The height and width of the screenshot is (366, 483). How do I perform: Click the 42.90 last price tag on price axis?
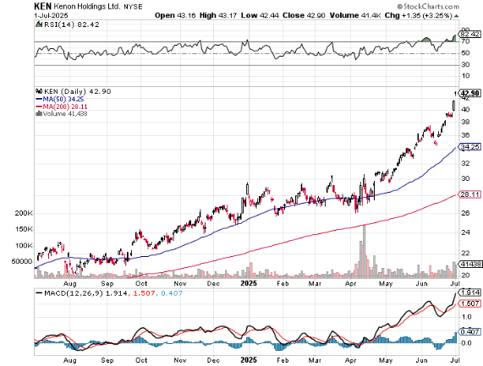470,93
